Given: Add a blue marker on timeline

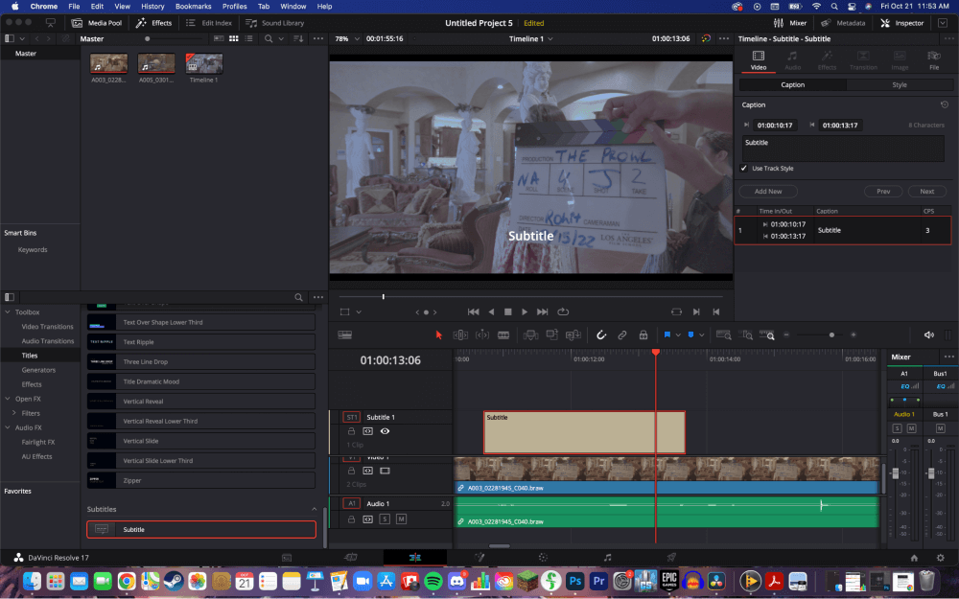Looking at the screenshot, I should pos(691,334).
